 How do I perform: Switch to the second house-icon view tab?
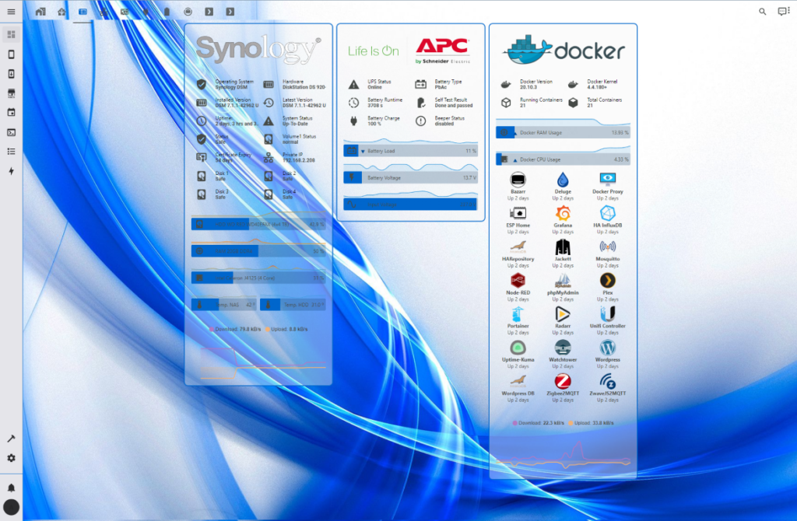(x=61, y=12)
